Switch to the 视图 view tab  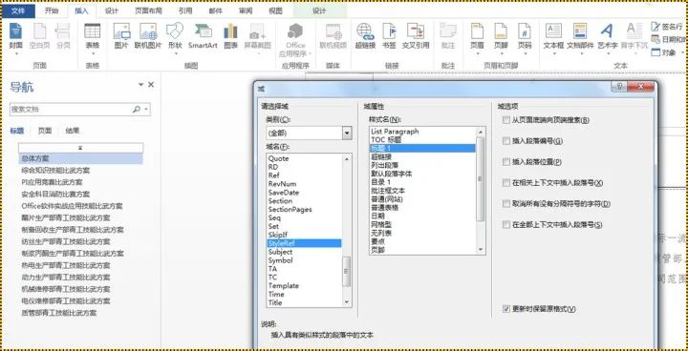click(x=275, y=10)
